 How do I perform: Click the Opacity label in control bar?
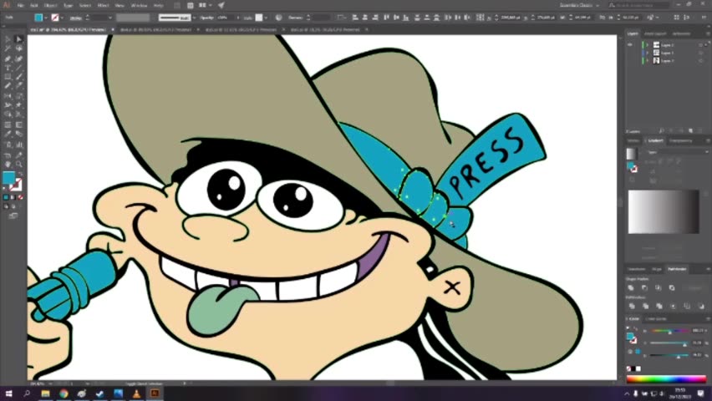[x=206, y=18]
